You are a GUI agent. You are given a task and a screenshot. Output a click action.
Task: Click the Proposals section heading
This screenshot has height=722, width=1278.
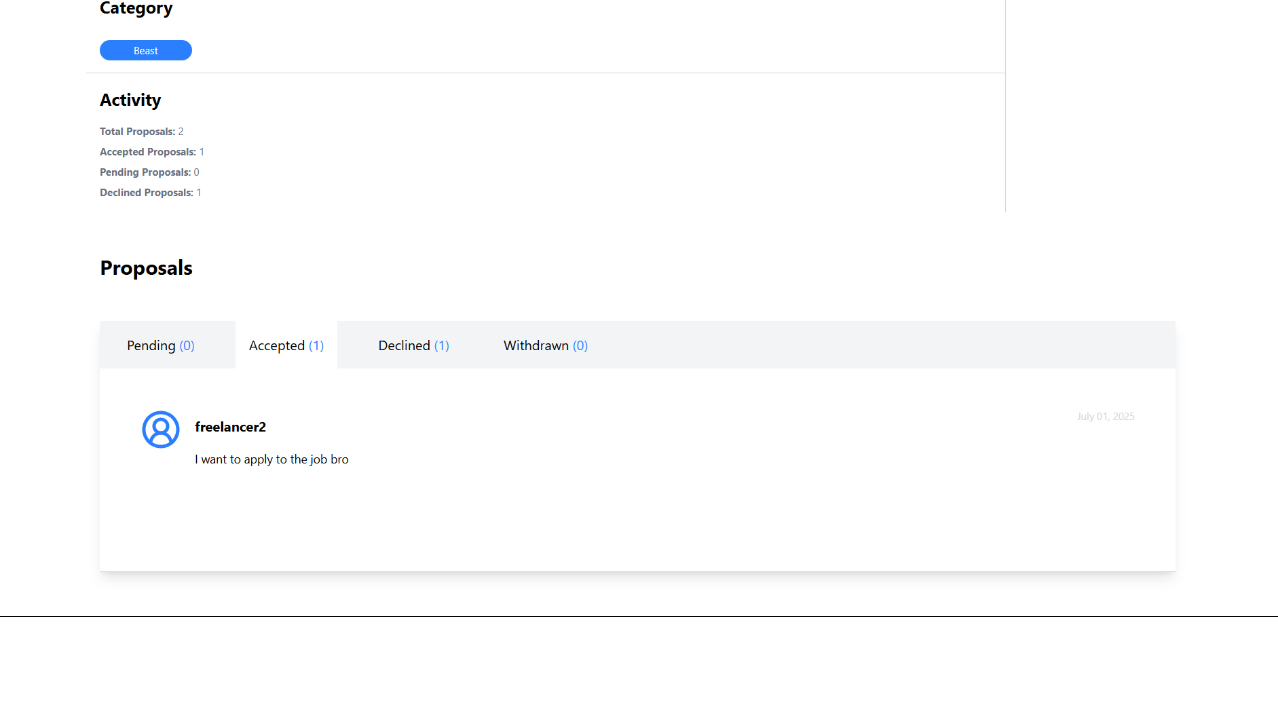pyautogui.click(x=147, y=268)
